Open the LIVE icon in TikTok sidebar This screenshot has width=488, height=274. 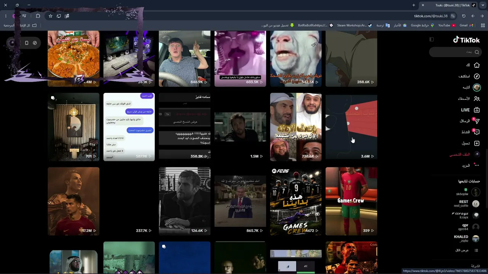click(x=477, y=110)
